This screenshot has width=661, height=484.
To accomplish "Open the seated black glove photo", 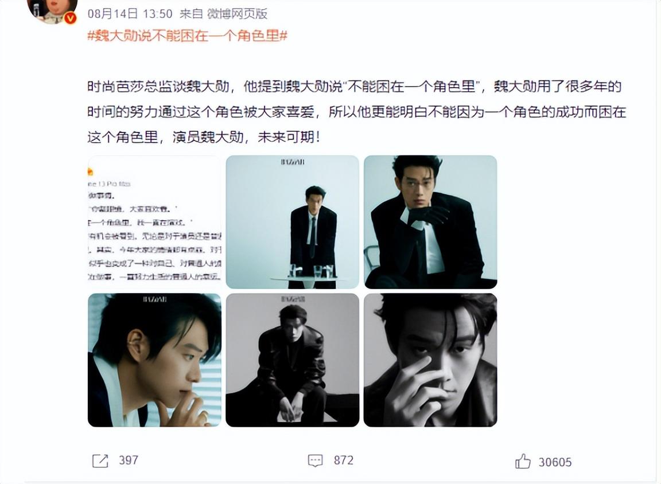I will [430, 222].
